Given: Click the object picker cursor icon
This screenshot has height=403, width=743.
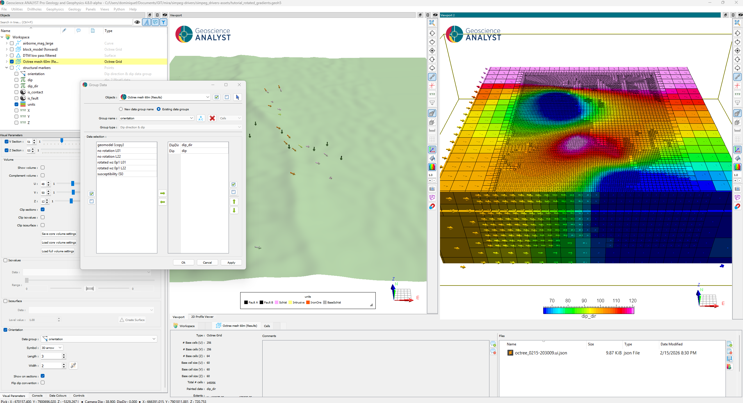Looking at the screenshot, I should pos(237,97).
